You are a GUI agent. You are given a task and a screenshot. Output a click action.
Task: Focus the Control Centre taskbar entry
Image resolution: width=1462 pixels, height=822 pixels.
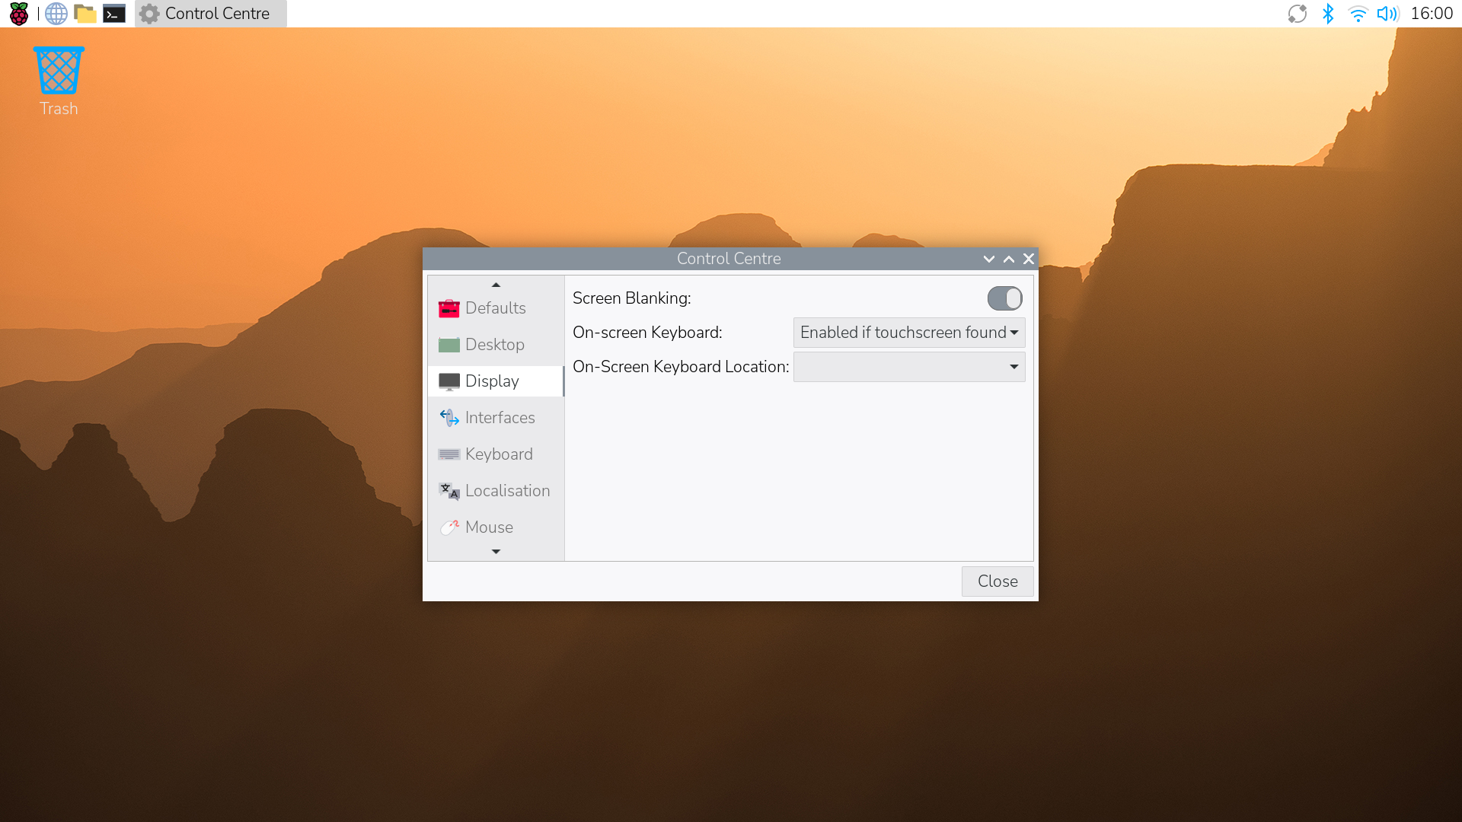tap(209, 13)
